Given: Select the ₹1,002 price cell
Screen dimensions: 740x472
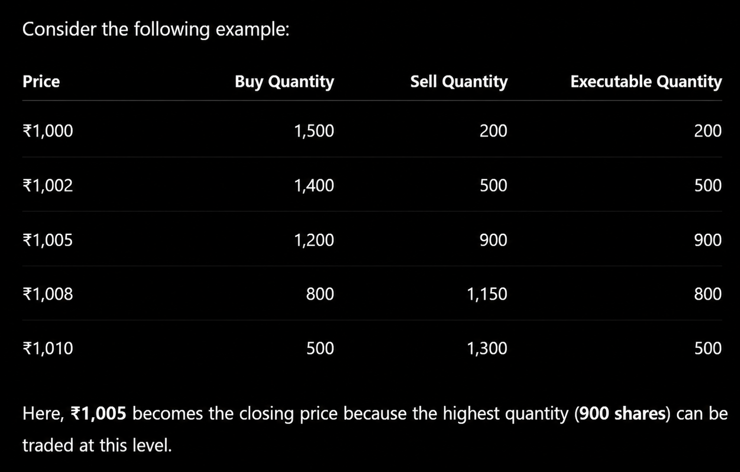Looking at the screenshot, I should point(48,185).
